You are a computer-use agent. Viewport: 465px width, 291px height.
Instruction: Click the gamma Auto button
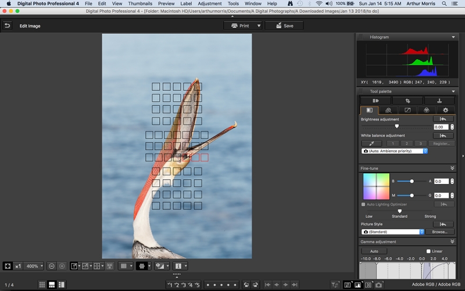(x=374, y=251)
